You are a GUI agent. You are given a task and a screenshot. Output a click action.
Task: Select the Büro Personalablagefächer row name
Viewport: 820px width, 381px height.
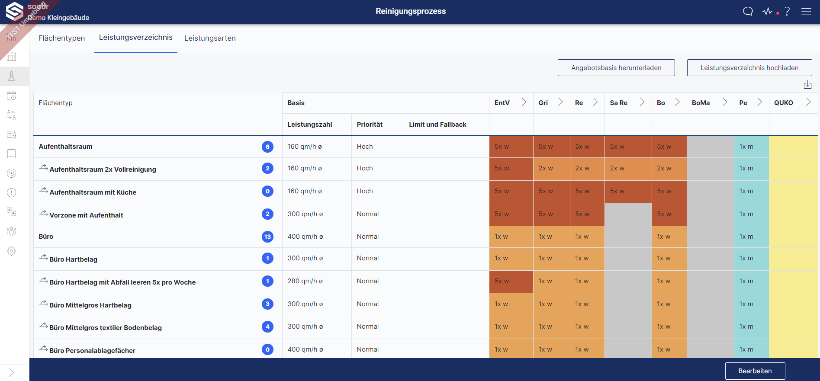pyautogui.click(x=93, y=351)
